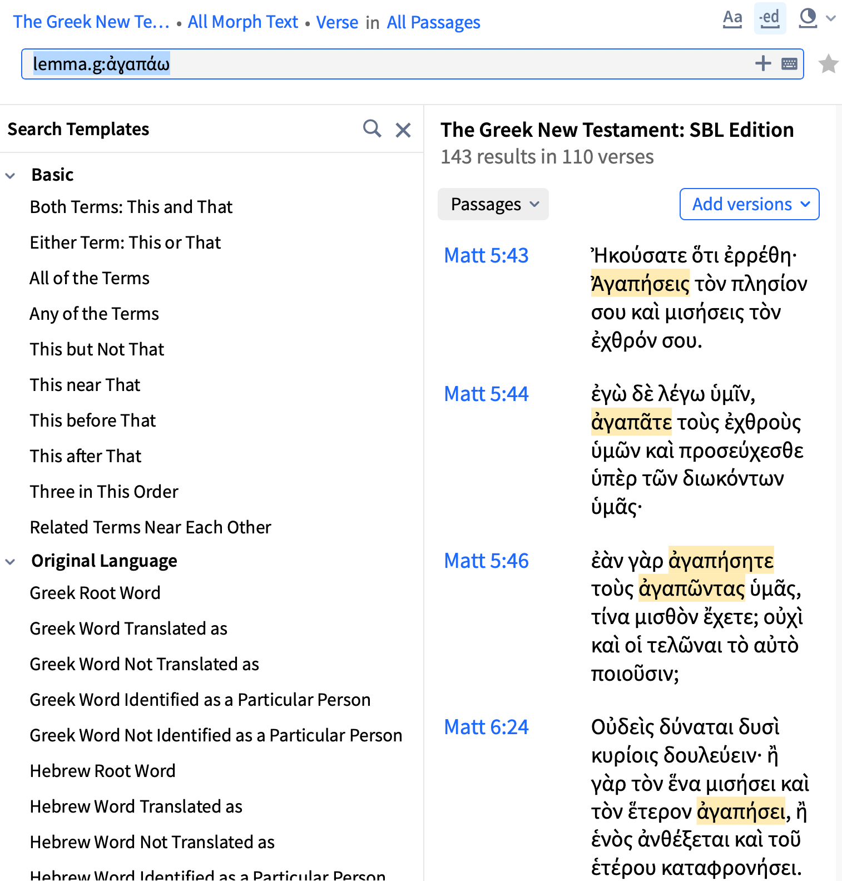This screenshot has height=881, width=842.
Task: Open The Greek New Te... resource selector
Action: click(x=91, y=22)
